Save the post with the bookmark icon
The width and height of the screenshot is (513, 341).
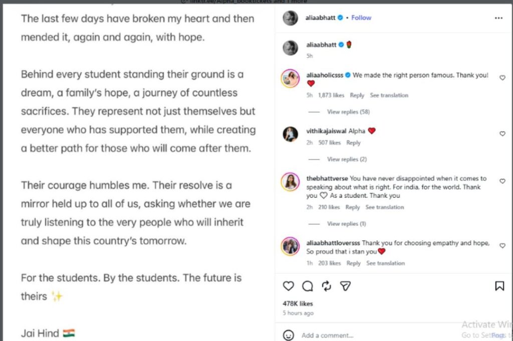coord(499,286)
